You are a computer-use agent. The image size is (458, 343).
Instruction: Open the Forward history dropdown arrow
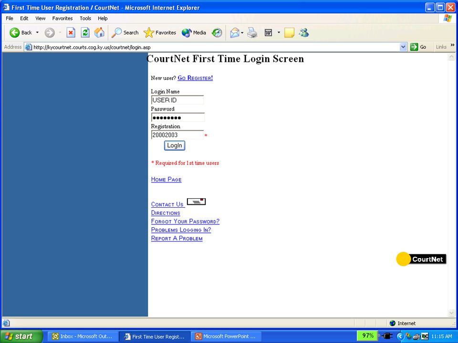60,33
